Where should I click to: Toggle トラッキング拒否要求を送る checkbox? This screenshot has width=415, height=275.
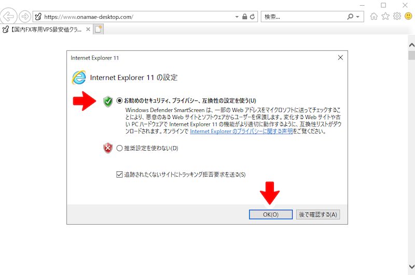point(119,175)
